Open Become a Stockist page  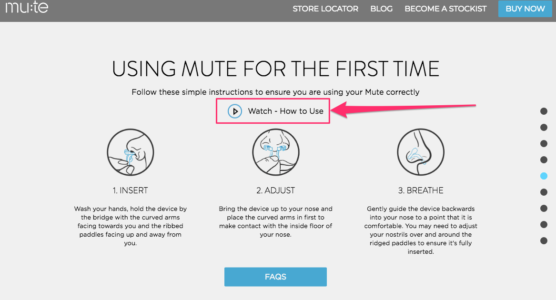(x=446, y=9)
